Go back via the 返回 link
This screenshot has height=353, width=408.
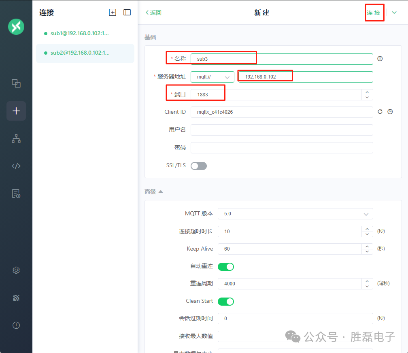[x=153, y=13]
